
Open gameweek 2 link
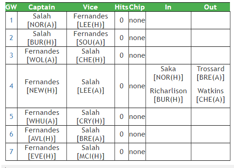point(11,38)
